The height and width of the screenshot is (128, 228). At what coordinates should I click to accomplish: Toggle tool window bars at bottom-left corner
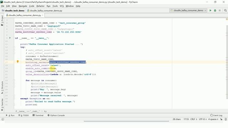[3, 119]
